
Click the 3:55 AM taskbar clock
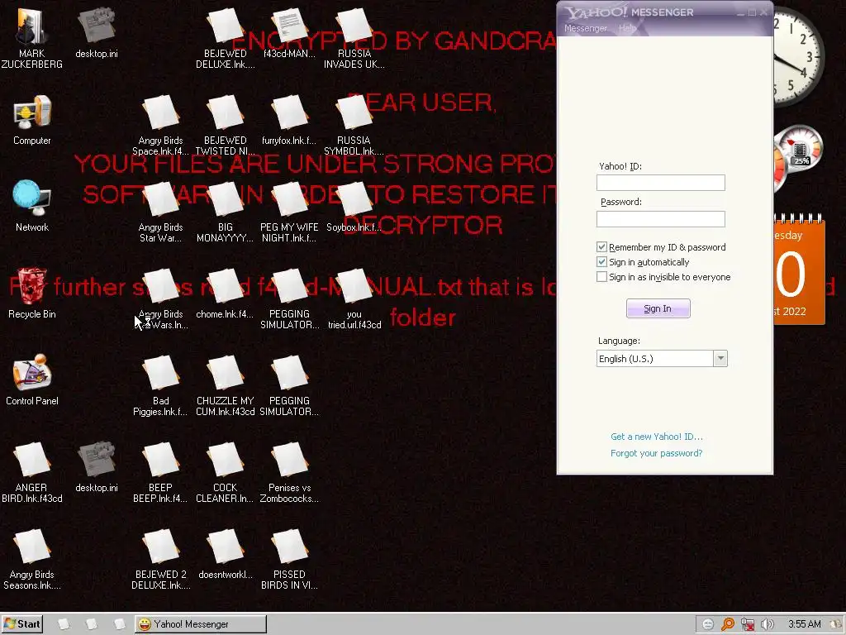click(x=804, y=624)
